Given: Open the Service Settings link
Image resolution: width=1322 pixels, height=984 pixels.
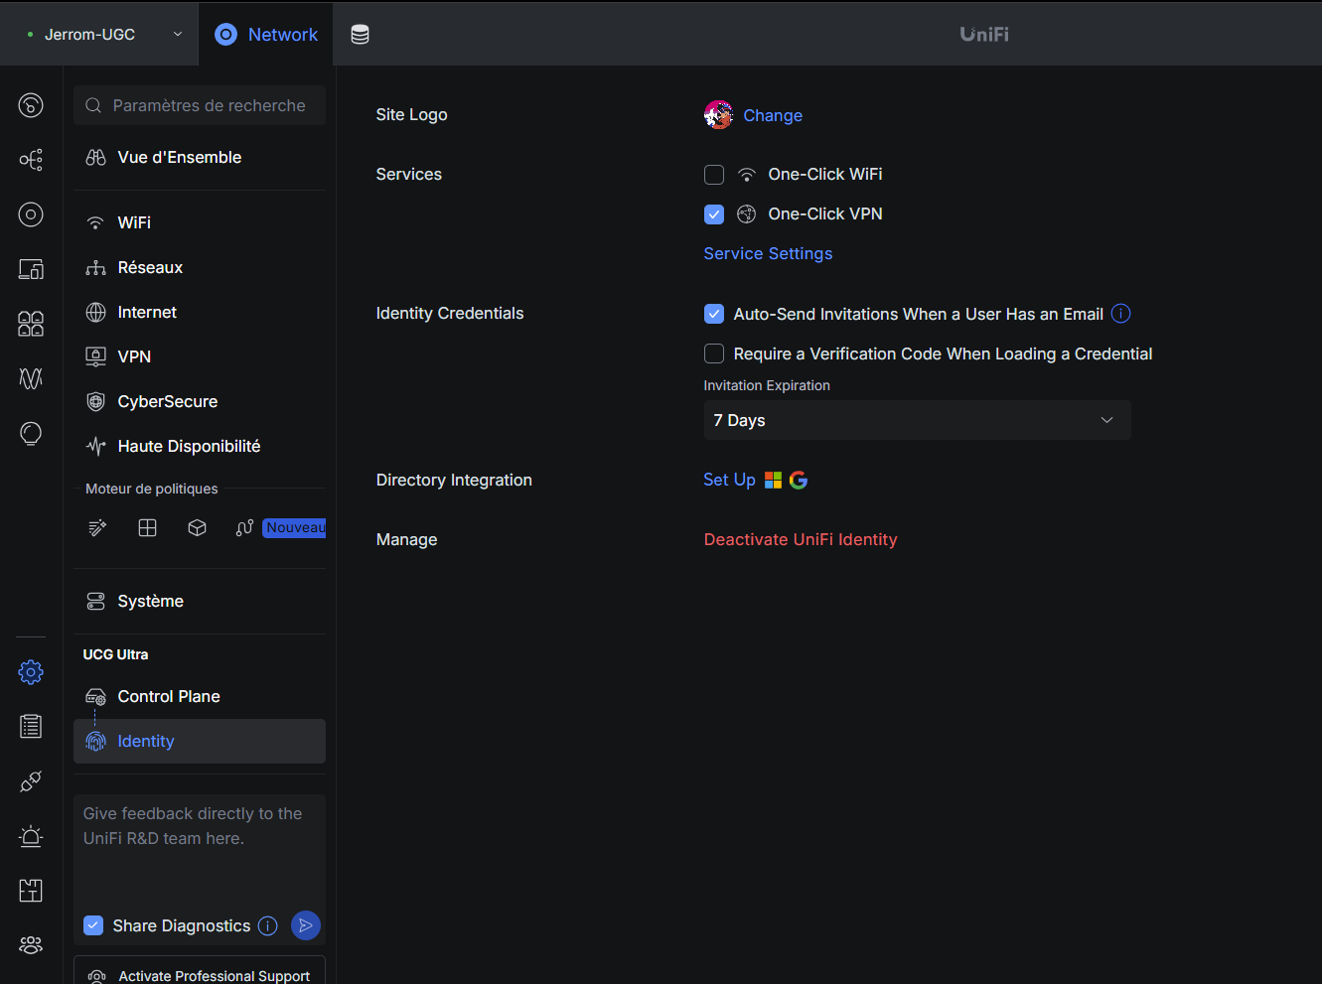Looking at the screenshot, I should click(768, 253).
